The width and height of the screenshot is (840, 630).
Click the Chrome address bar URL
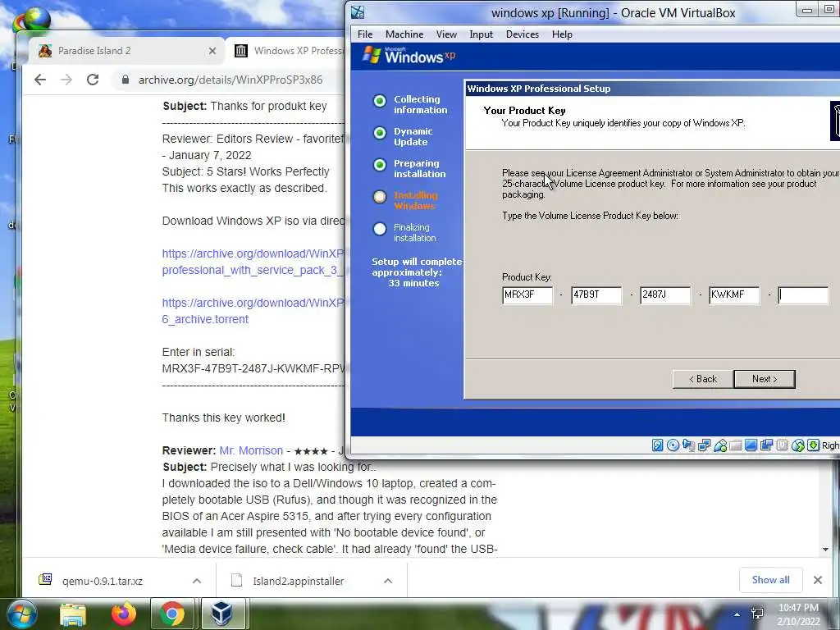coord(231,80)
